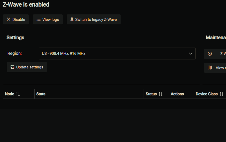226x142 pixels.
Task: Click the list icon beside View logs
Action: coord(38,19)
